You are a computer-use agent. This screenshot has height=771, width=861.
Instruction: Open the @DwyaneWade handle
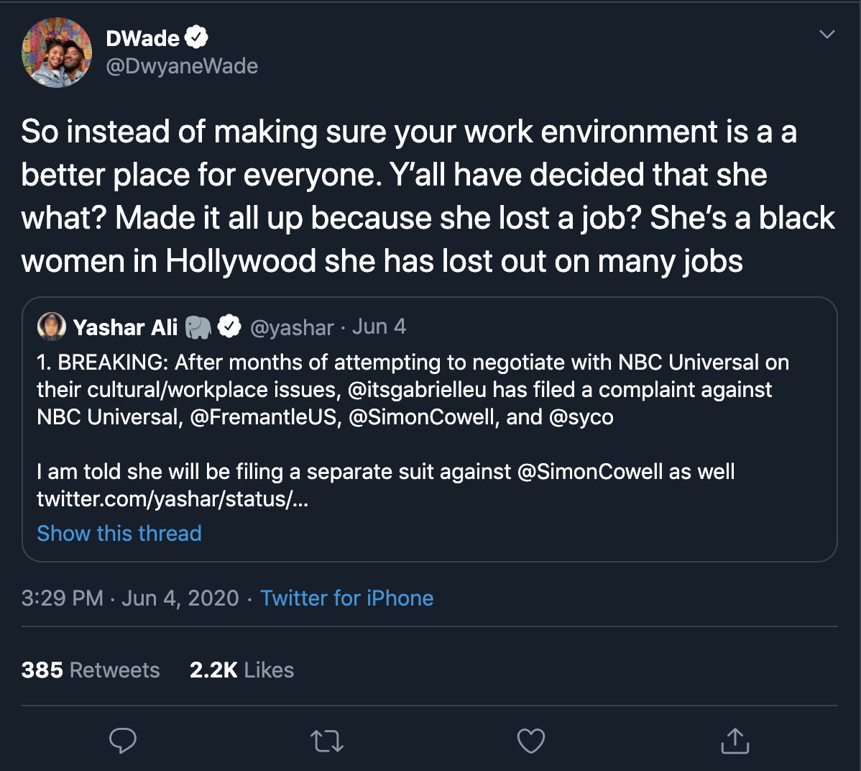(x=182, y=66)
